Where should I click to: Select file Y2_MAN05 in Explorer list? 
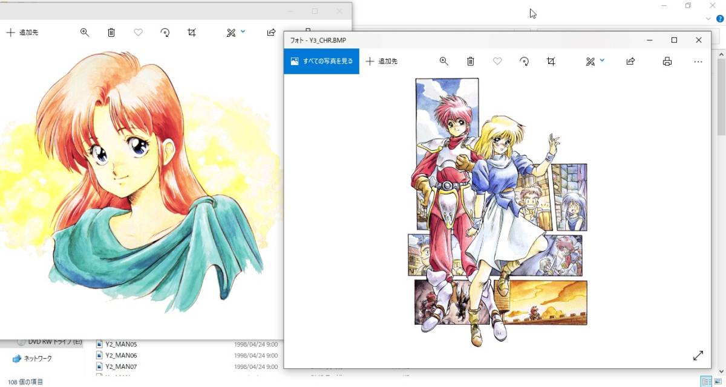click(121, 344)
